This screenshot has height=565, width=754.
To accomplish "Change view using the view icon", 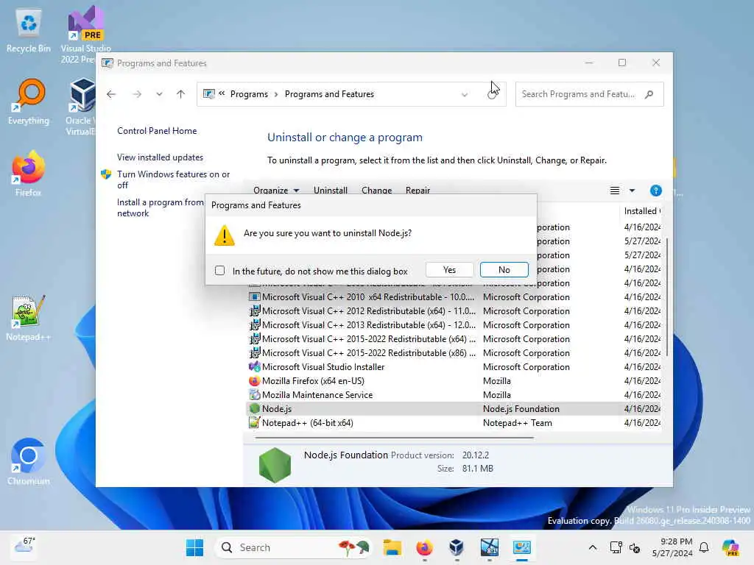I will pyautogui.click(x=615, y=191).
